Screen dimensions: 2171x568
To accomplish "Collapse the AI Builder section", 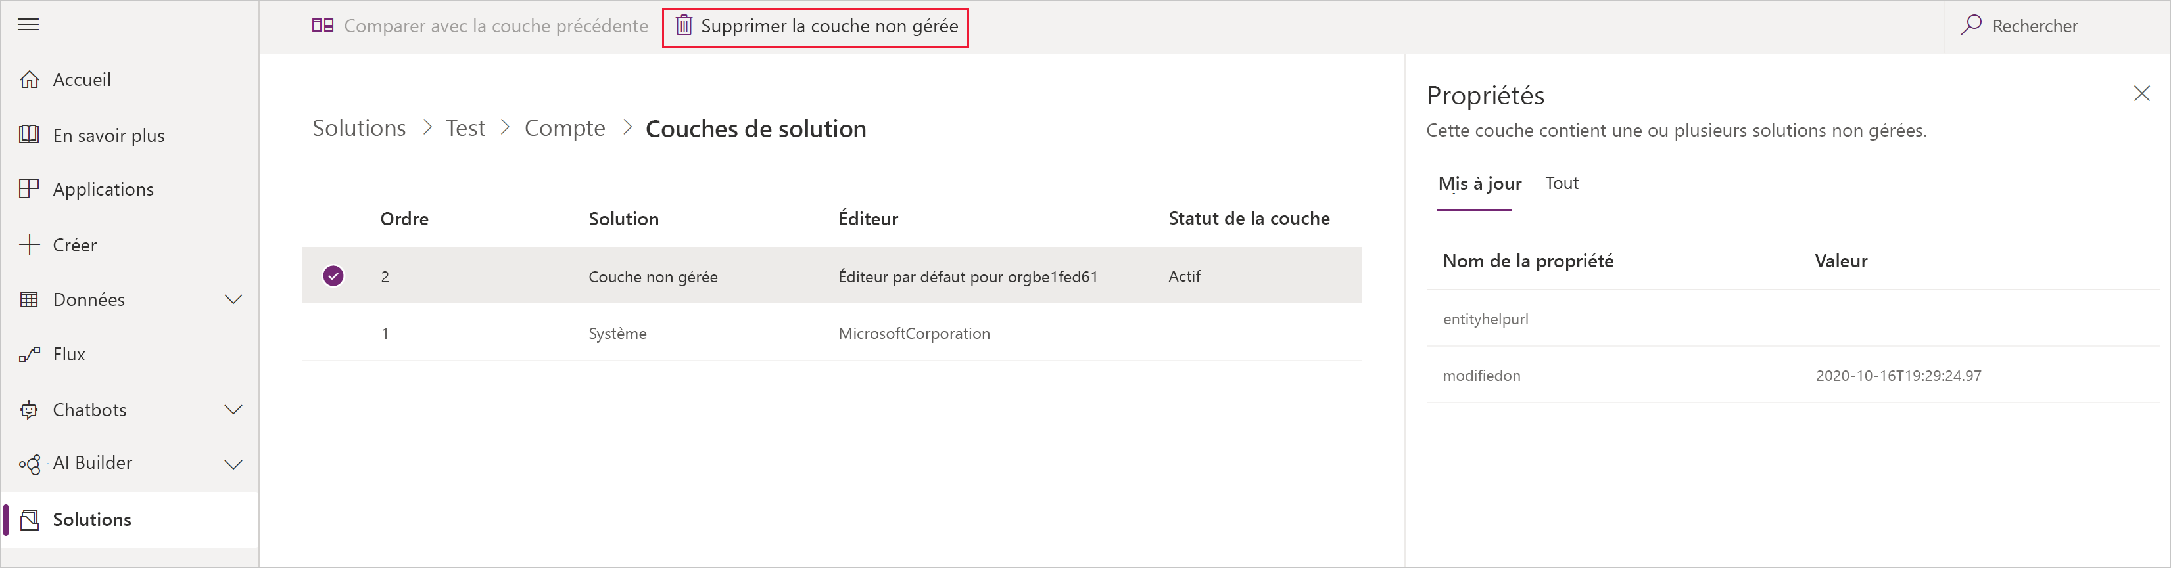I will coord(233,463).
